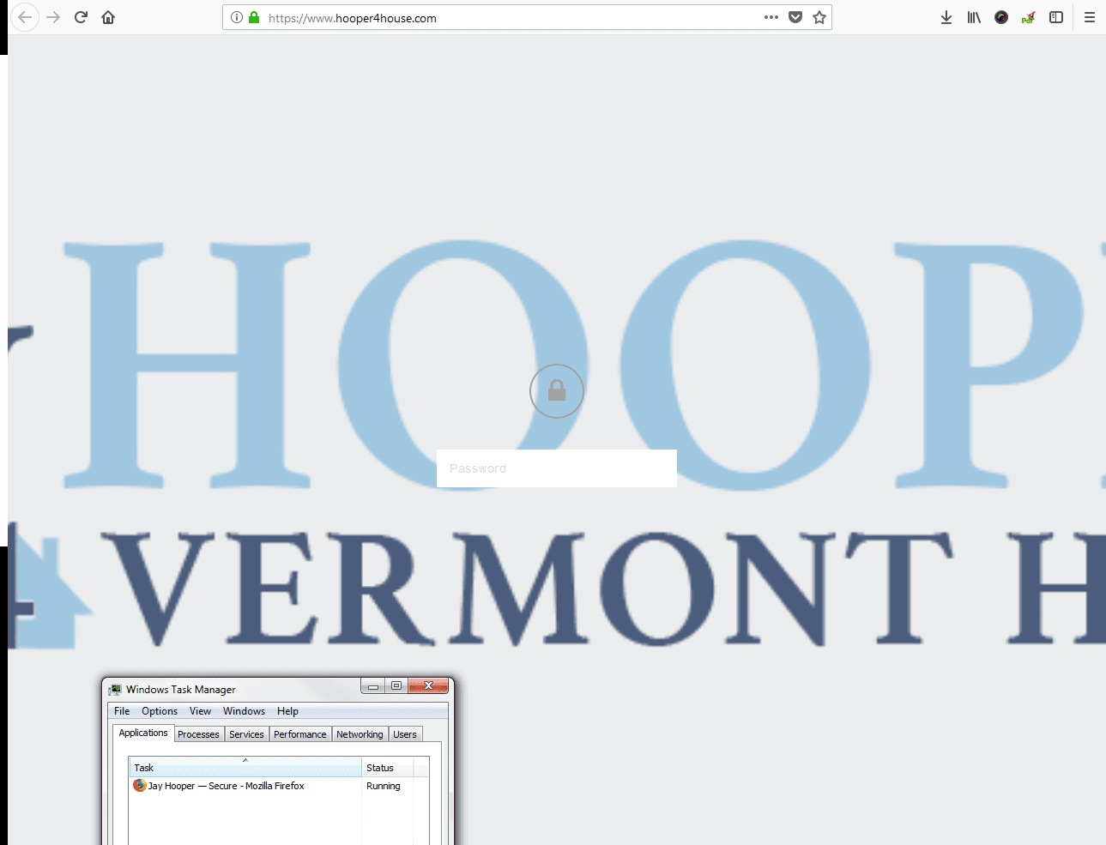Click the browser Back arrow button

(25, 17)
